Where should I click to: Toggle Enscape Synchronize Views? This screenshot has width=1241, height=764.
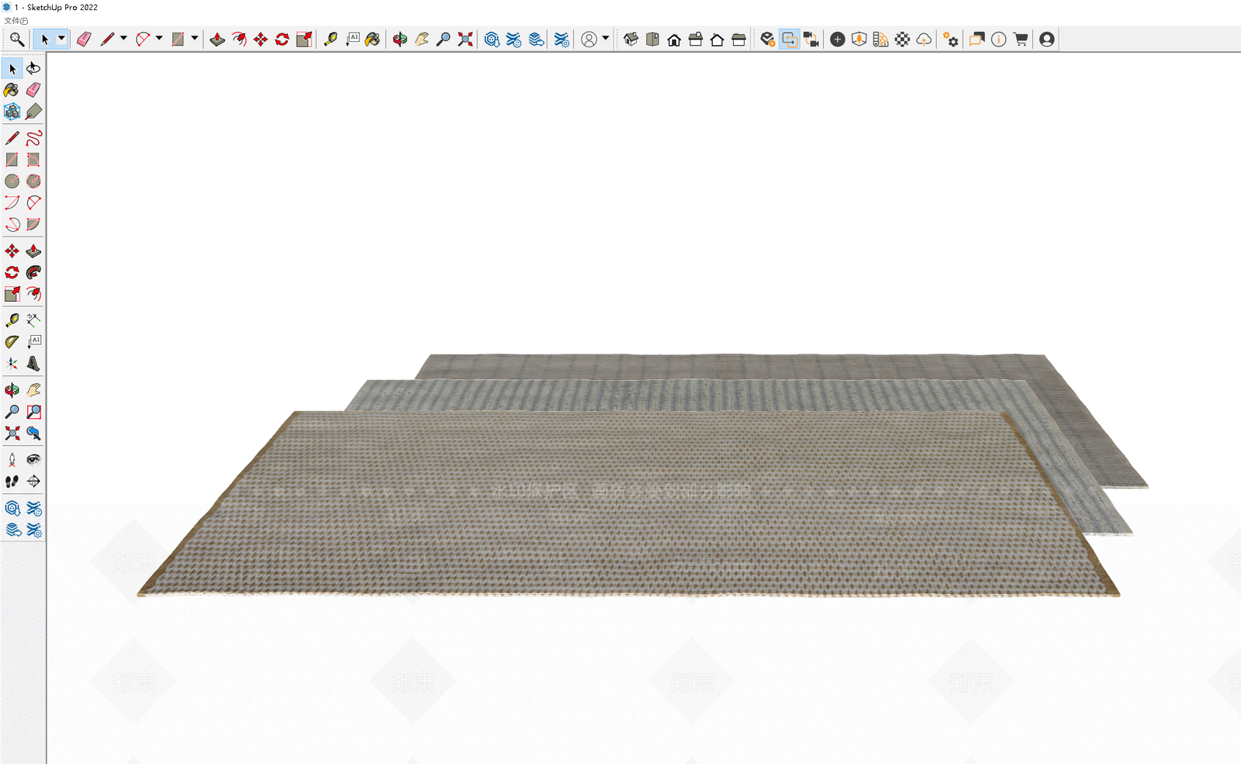coord(811,39)
